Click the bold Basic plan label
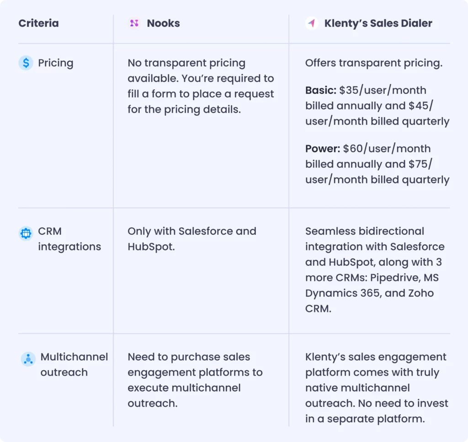Viewport: 468px width, 442px height. tap(321, 90)
